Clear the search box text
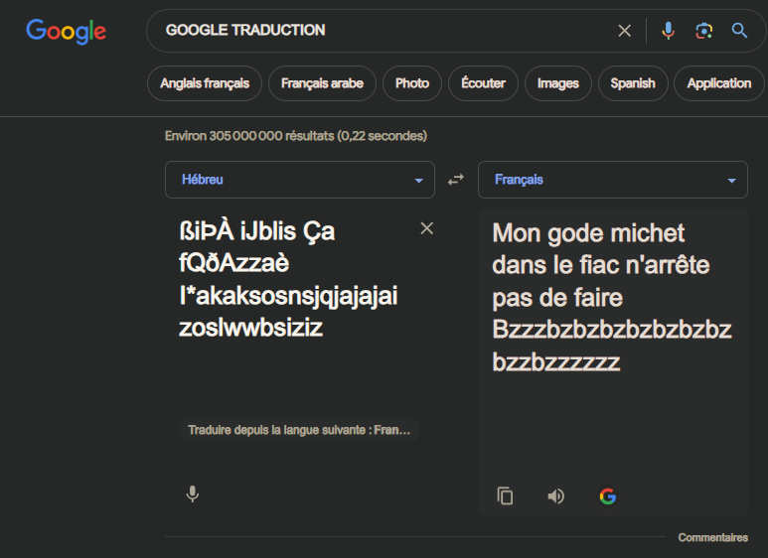 (625, 31)
